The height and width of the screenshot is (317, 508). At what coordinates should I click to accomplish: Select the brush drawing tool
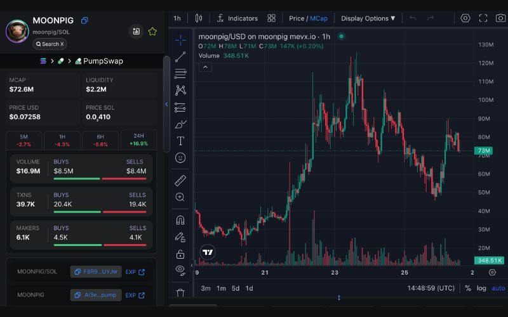(180, 124)
